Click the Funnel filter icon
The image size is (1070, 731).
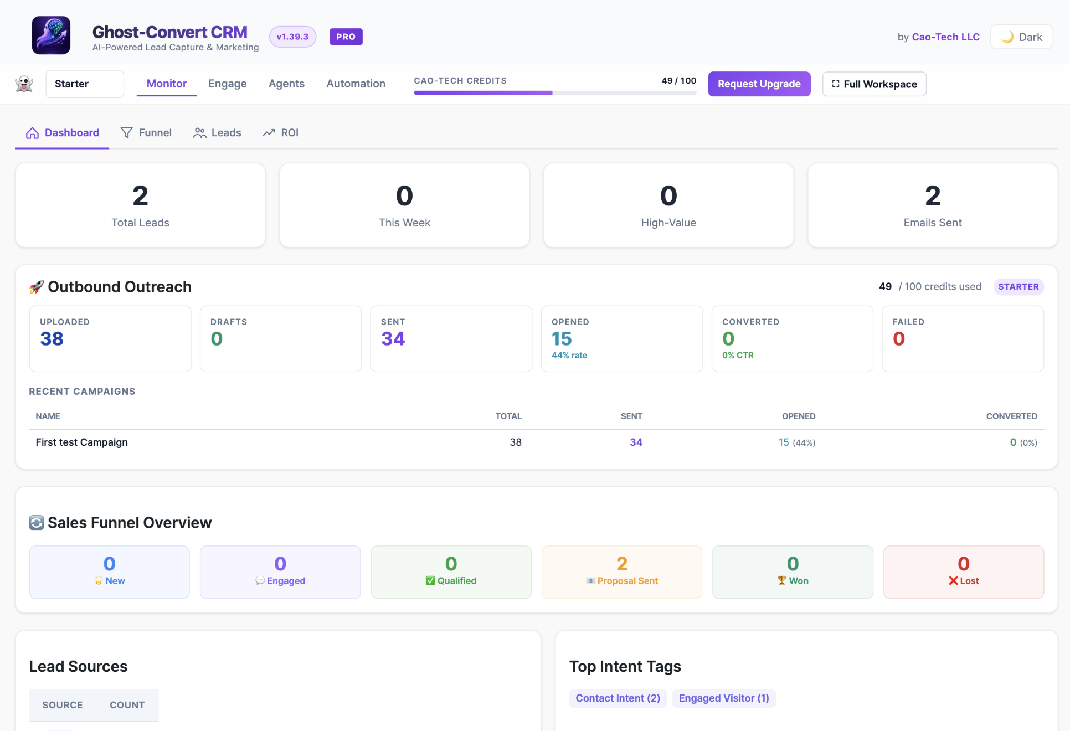pyautogui.click(x=127, y=133)
